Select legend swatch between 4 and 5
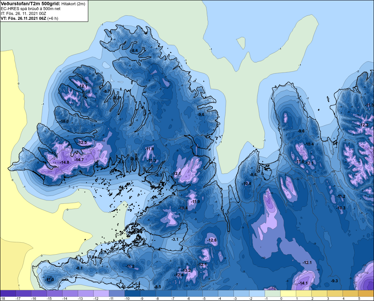This screenshot has height=301, width=374. tap(350, 294)
